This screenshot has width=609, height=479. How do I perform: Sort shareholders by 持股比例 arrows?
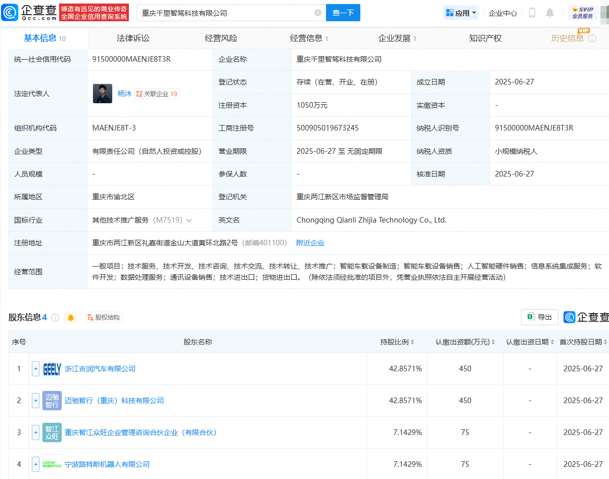point(412,342)
